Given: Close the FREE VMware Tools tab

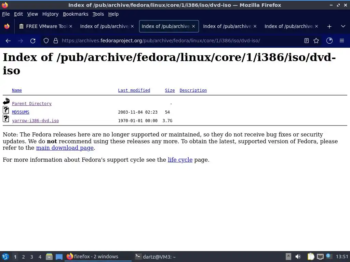Looking at the screenshot, I should click(x=70, y=26).
